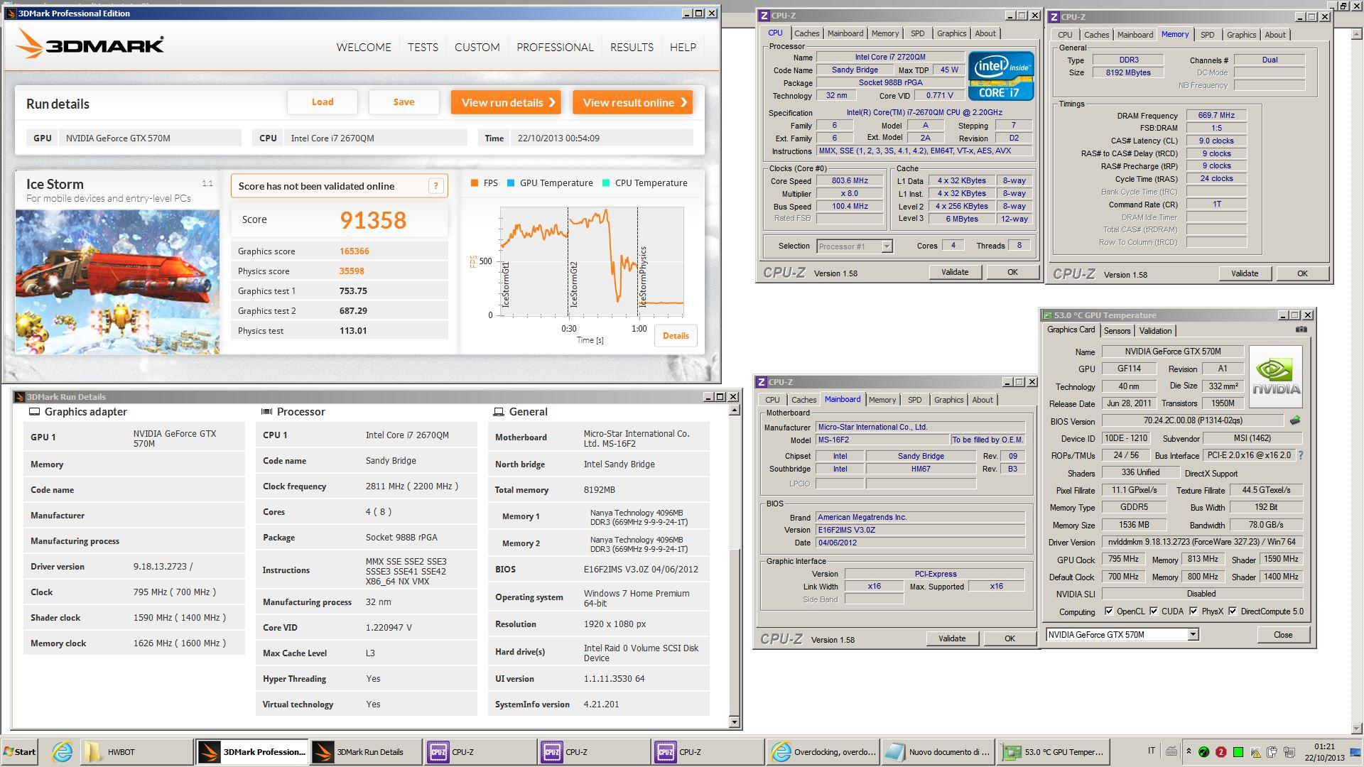This screenshot has height=767, width=1364.
Task: Click red number 2 tray icon
Action: 1220,751
